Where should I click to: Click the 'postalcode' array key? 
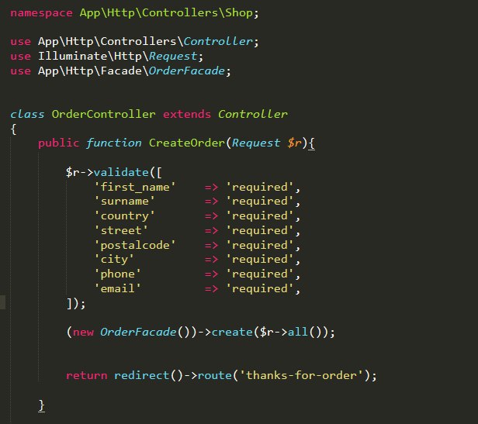pos(135,245)
